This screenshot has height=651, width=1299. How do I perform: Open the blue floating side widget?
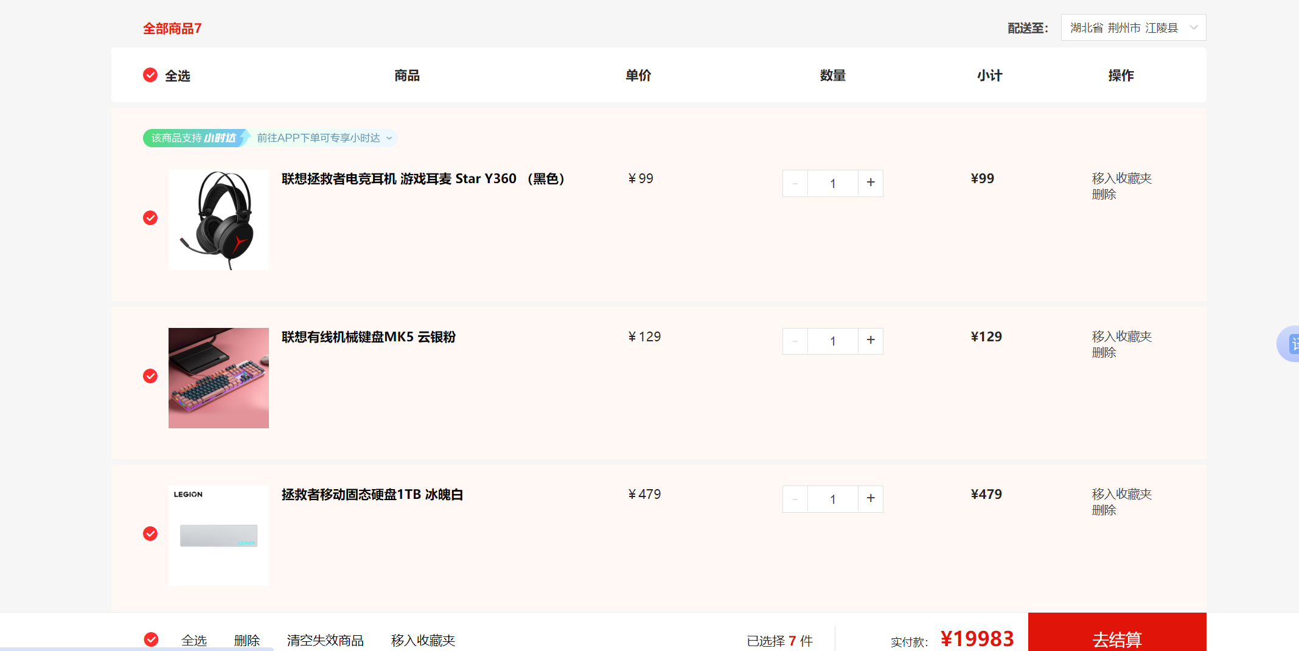(x=1289, y=344)
